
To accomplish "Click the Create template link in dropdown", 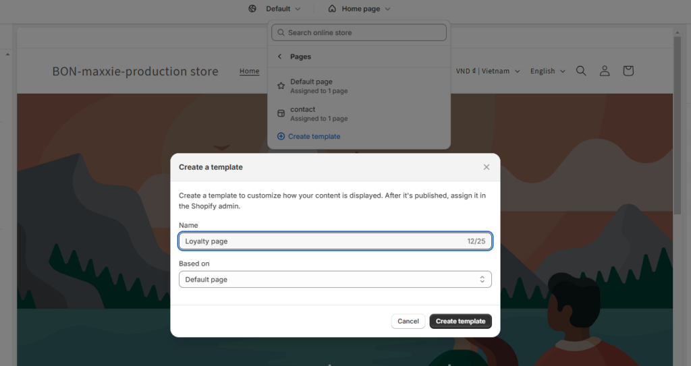I will click(x=314, y=136).
